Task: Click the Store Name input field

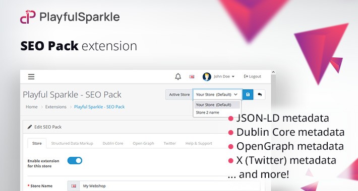Action: [169, 186]
